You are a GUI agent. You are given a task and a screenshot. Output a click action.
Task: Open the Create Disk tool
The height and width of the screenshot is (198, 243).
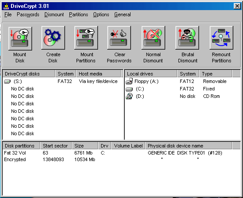pos(53,38)
